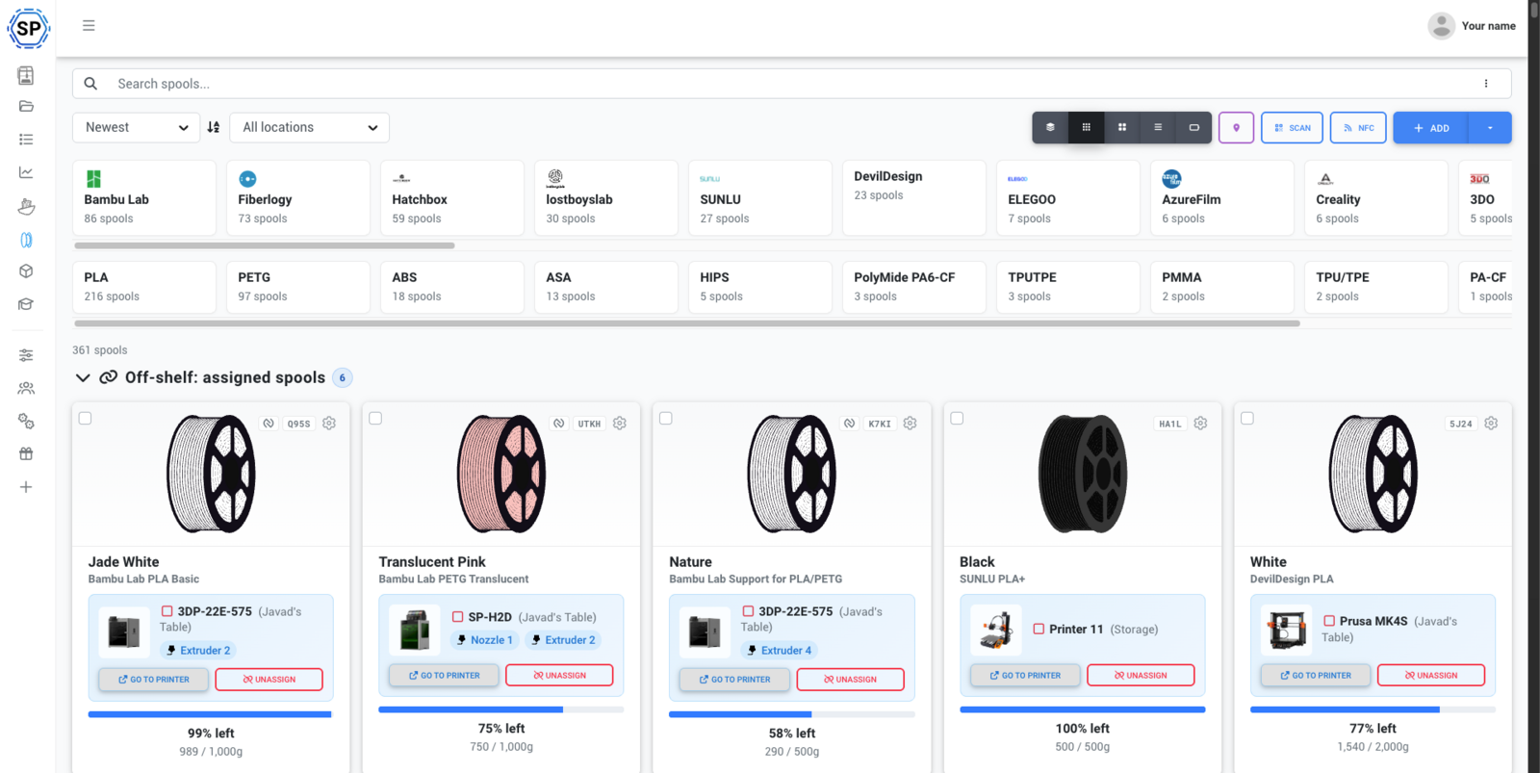Open the Newest sort dropdown
Screen dimensions: 1540x773
pyautogui.click(x=136, y=127)
